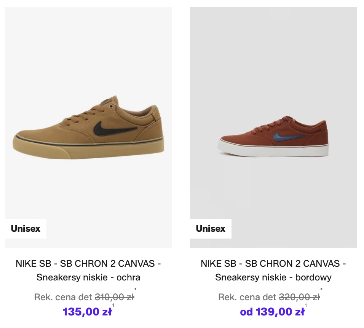Click the crossed-out 310,00 zł price
The image size is (364, 328).
click(114, 297)
